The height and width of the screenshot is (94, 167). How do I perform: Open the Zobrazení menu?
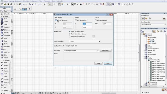tap(19, 1)
